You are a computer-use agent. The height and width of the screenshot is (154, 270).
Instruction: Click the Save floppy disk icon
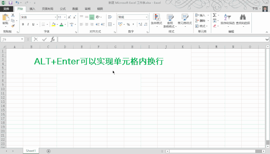11,3
